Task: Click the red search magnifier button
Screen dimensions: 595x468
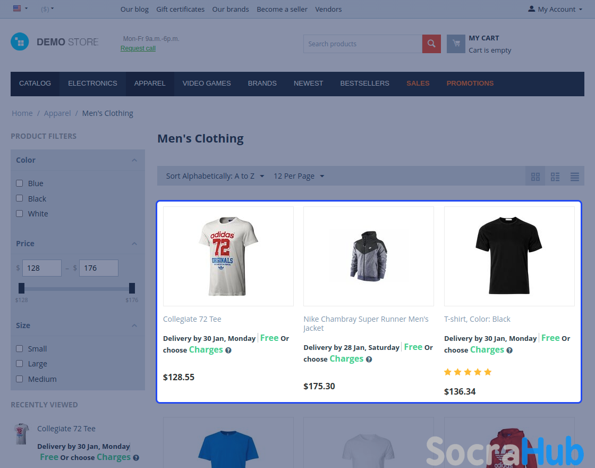Action: coord(431,44)
